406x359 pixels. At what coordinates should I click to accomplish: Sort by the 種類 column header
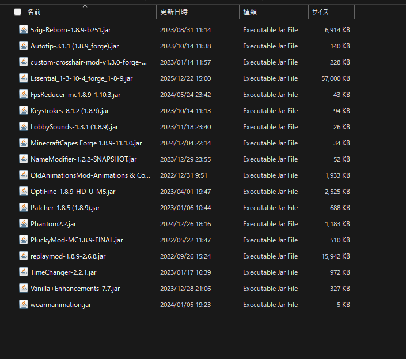[x=250, y=12]
